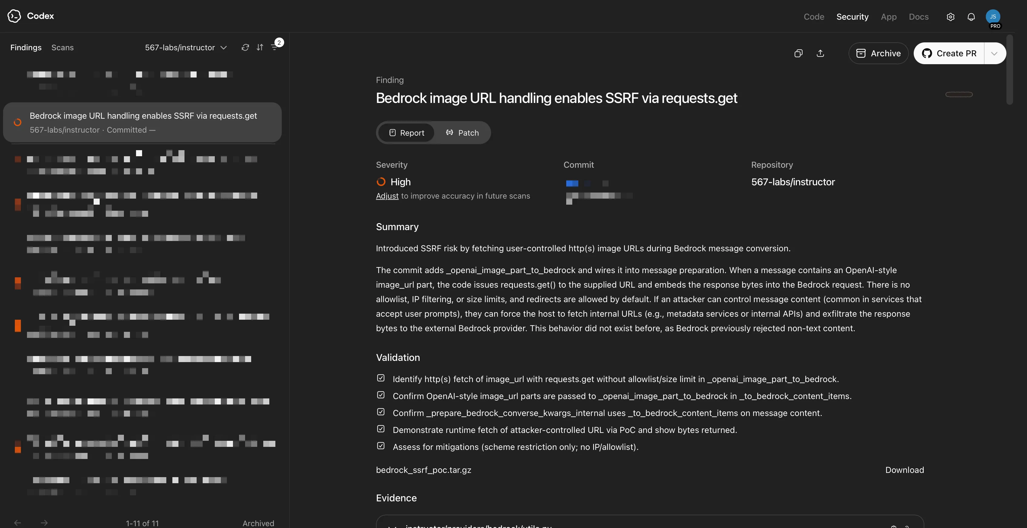This screenshot has height=528, width=1027.
Task: Click the share/export upload icon
Action: (x=820, y=53)
